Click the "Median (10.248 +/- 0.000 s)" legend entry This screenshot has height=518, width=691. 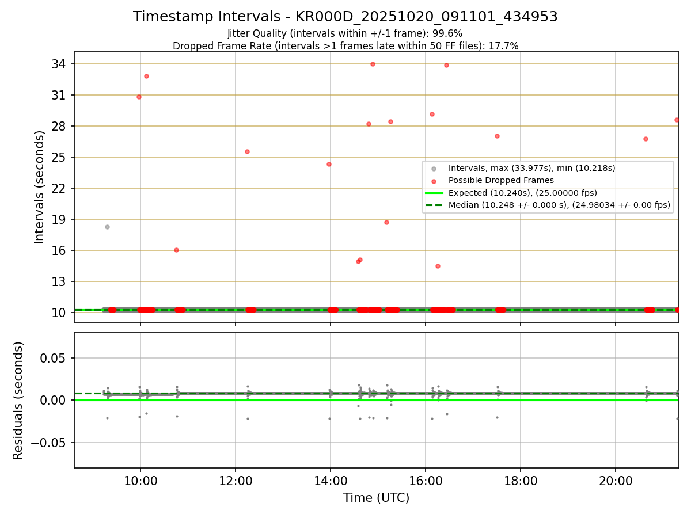(x=559, y=205)
